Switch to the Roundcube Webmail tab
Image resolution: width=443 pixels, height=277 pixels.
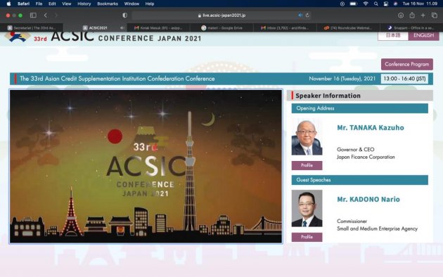(x=348, y=27)
